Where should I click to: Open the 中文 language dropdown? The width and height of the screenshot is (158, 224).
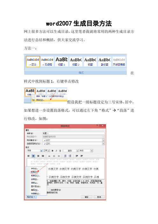tap(92, 151)
